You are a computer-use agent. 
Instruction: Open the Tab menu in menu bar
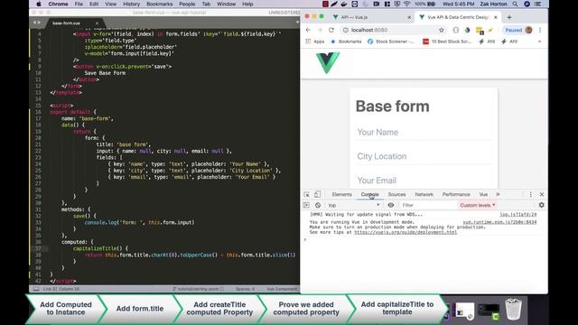point(206,4)
